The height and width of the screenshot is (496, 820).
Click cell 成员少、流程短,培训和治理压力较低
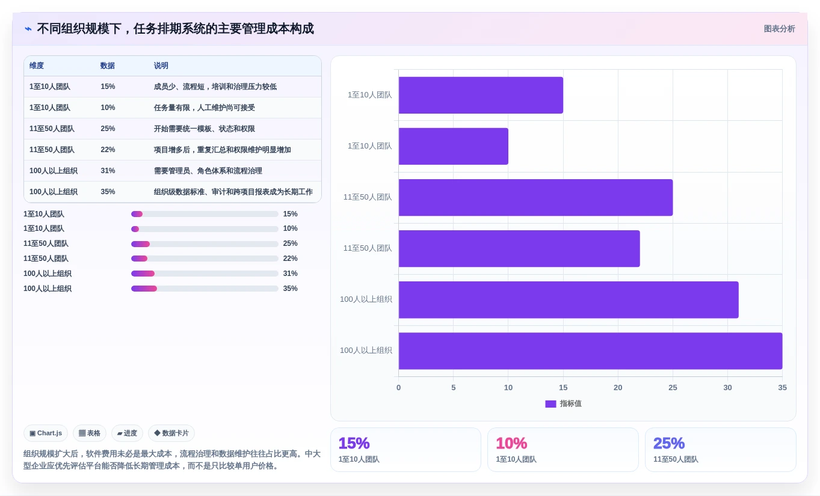[x=215, y=87]
